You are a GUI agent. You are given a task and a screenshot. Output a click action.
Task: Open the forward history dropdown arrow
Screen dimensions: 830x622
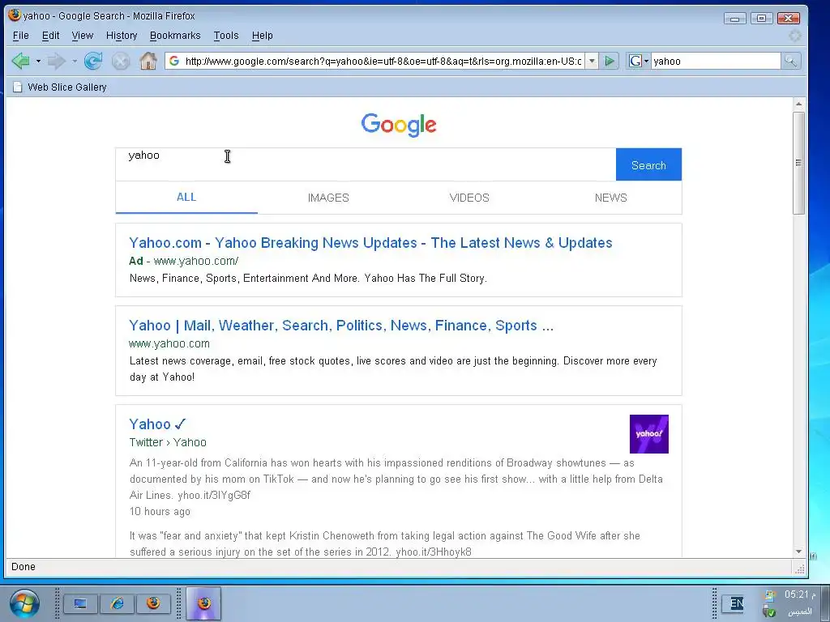[74, 62]
